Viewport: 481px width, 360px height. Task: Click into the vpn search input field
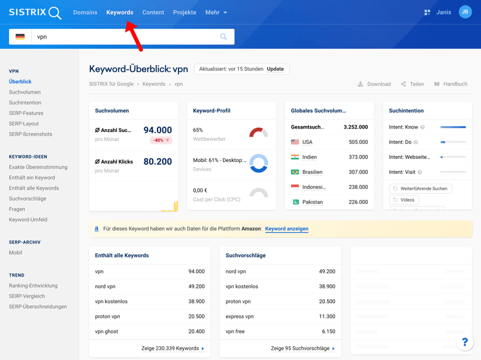123,37
